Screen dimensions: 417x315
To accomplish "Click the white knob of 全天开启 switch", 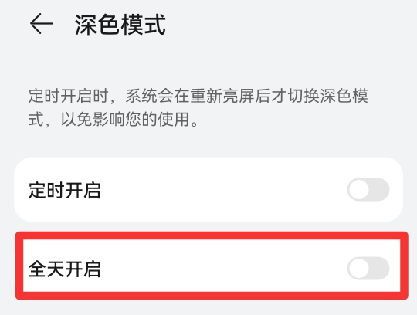I will click(359, 268).
